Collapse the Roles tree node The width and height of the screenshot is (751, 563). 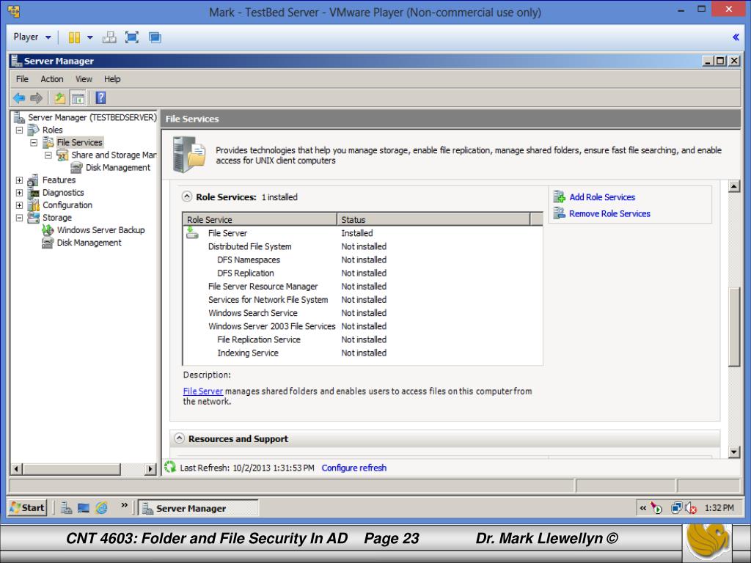click(x=19, y=130)
